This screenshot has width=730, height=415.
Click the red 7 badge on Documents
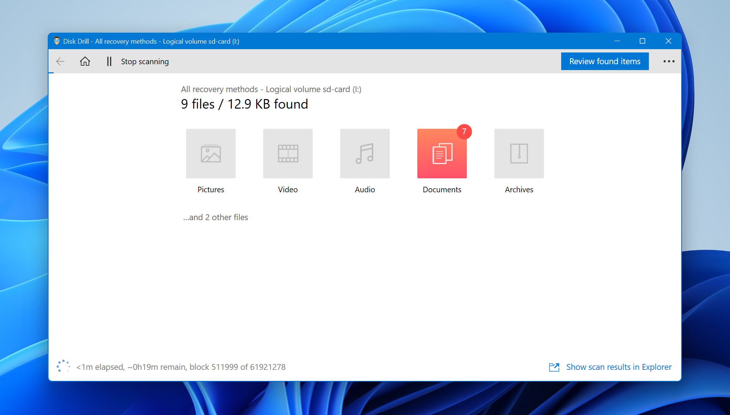[464, 131]
